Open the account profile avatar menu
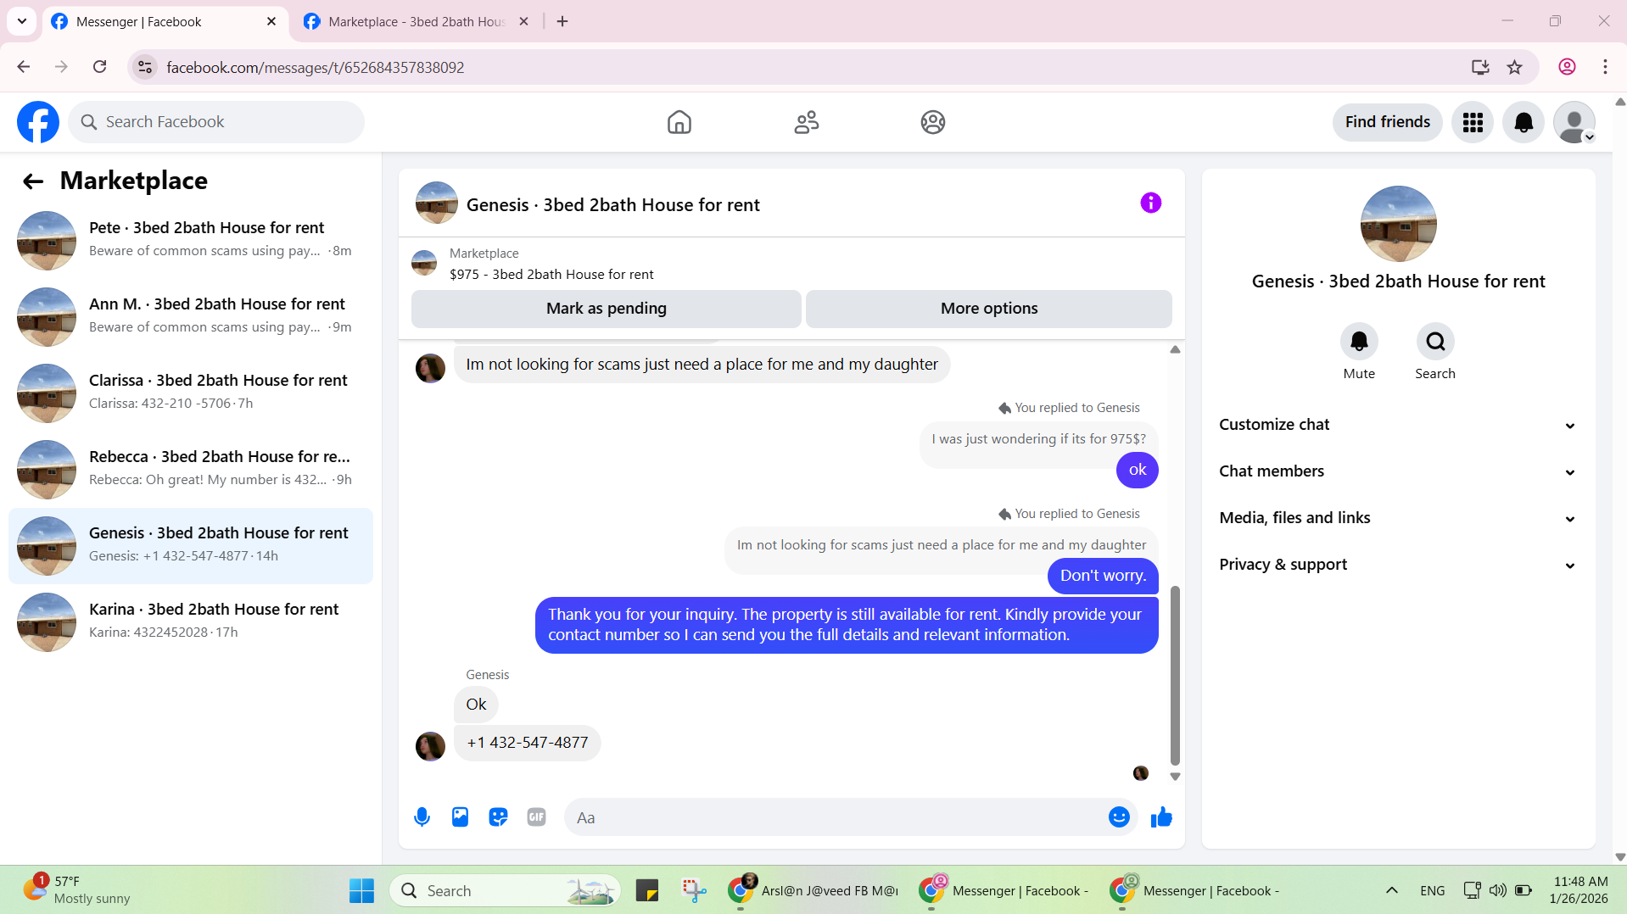 pos(1574,122)
